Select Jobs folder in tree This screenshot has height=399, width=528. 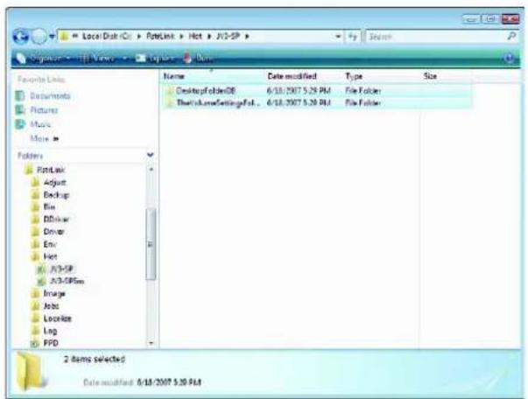coord(51,305)
